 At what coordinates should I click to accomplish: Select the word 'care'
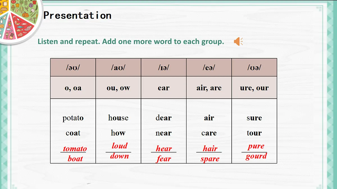coord(209,133)
